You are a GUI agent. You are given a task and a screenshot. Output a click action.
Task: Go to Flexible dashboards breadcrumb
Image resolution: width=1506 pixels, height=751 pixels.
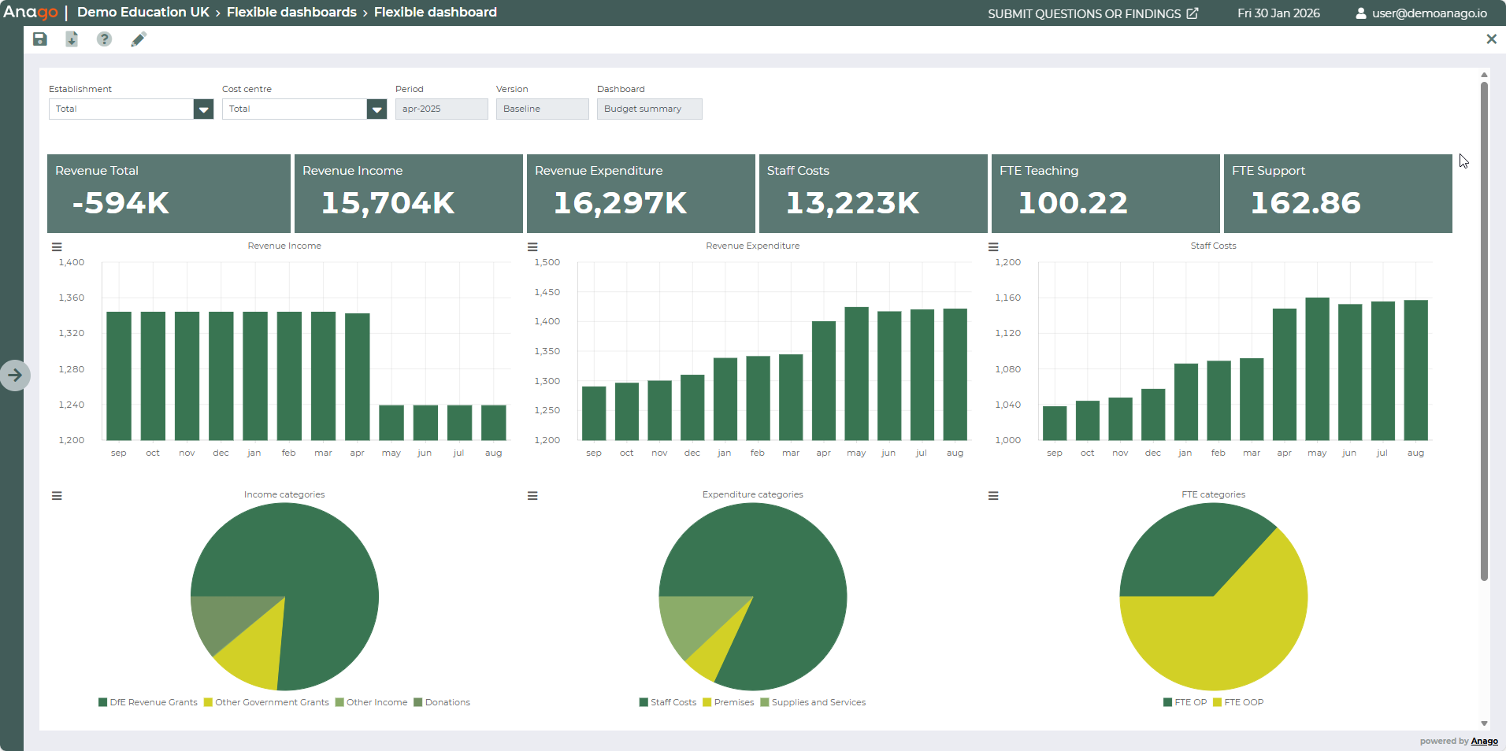pos(291,13)
